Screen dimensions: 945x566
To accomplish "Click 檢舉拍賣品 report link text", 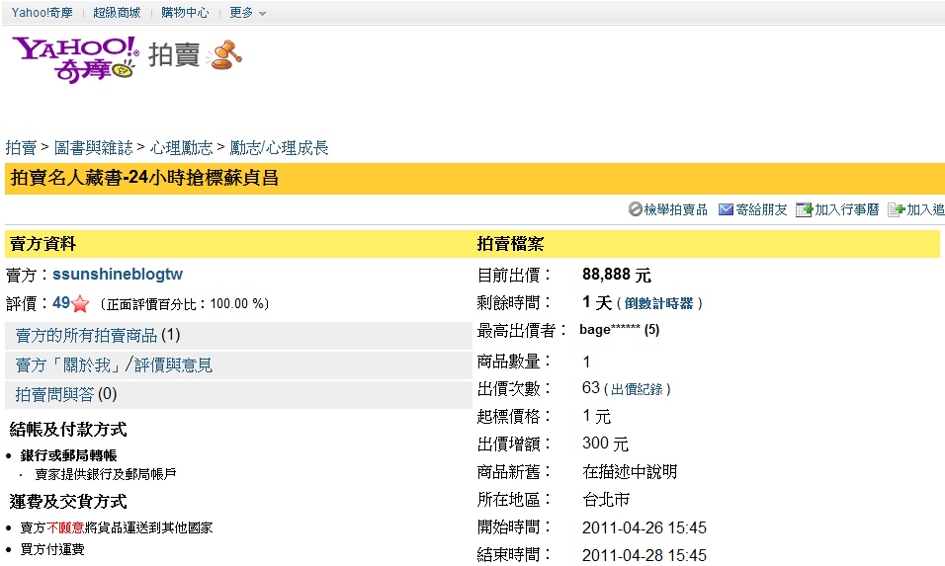I will (x=675, y=209).
